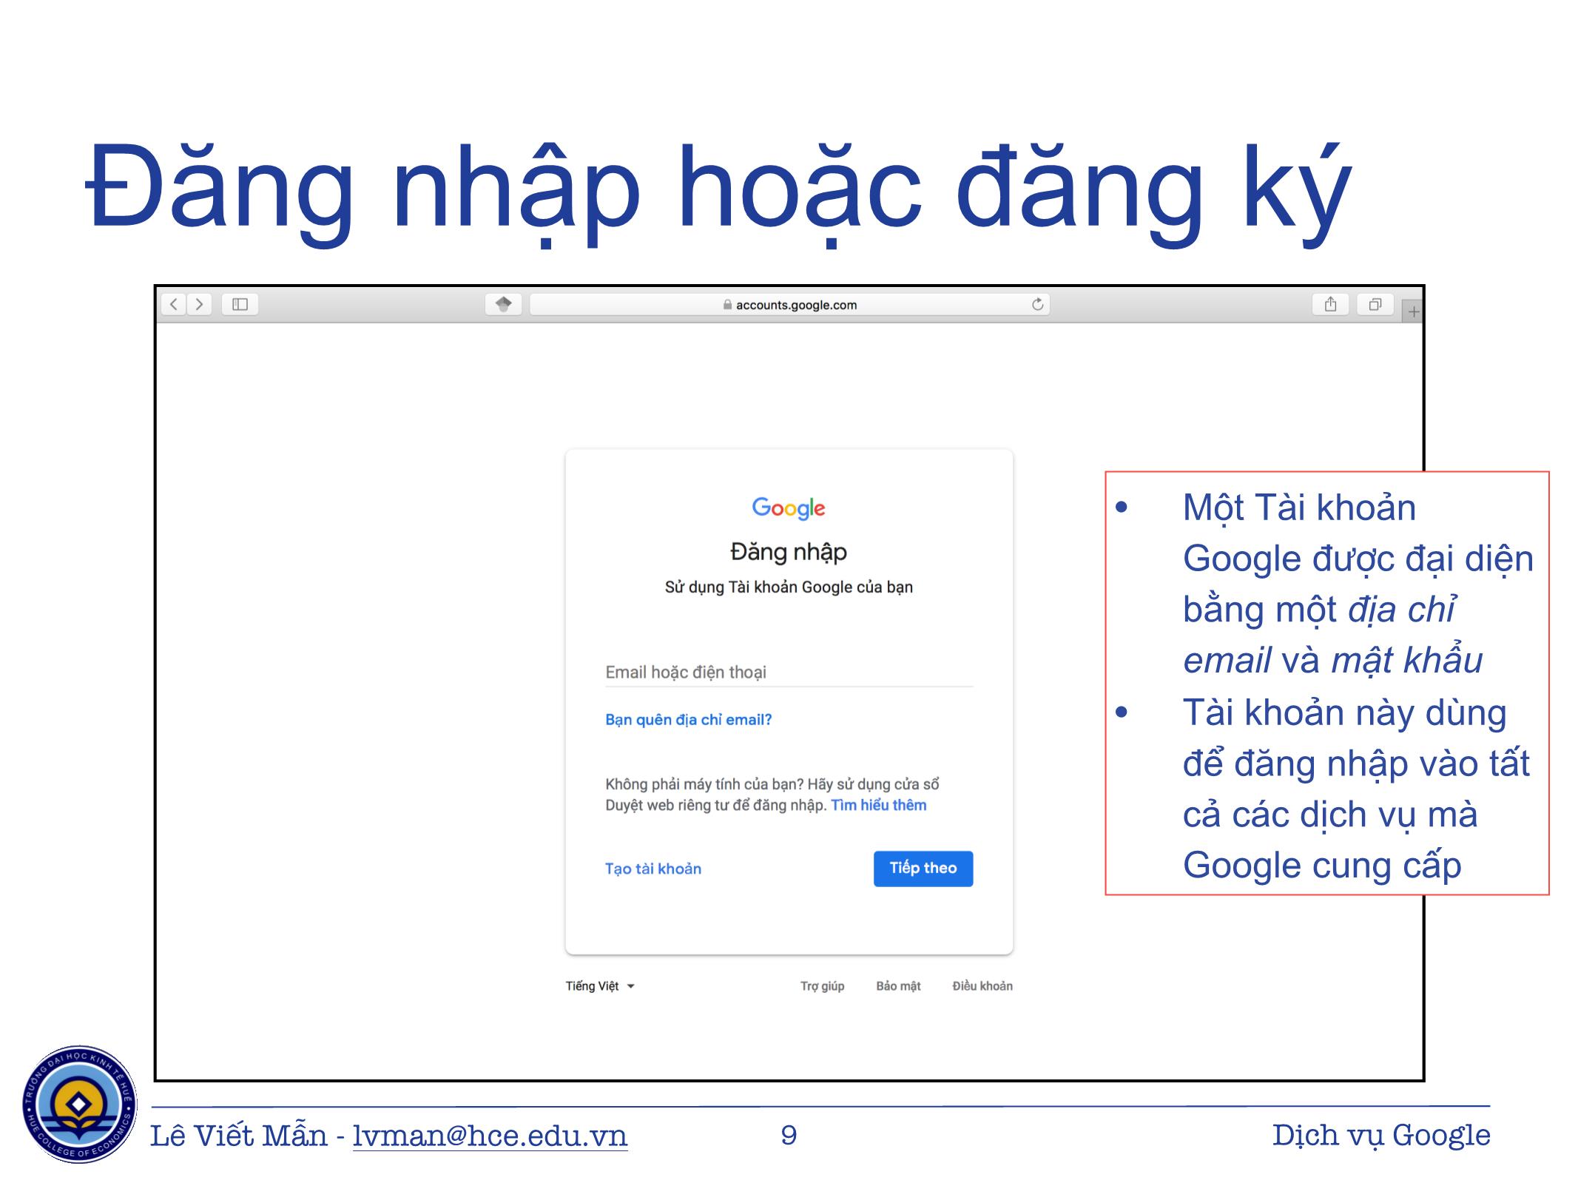
Task: Open the Tiếng Việt language dropdown
Action: 600,986
